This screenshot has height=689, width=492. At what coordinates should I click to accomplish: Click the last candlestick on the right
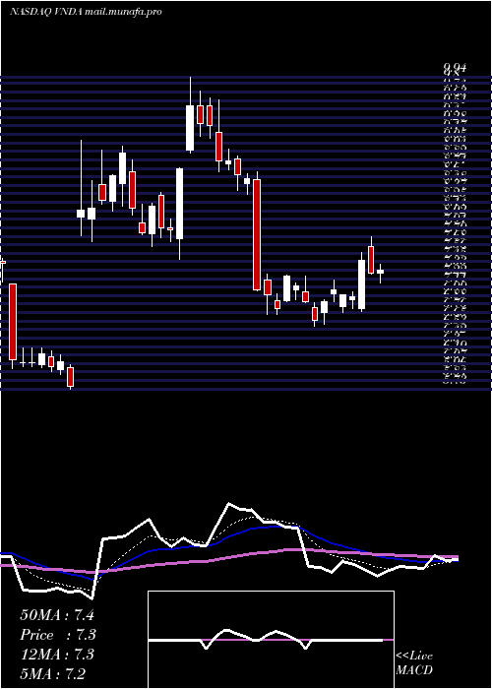point(380,273)
